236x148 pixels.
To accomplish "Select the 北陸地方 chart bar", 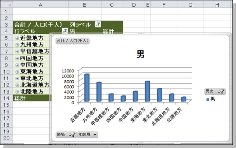I will pyautogui.click(x=184, y=99).
